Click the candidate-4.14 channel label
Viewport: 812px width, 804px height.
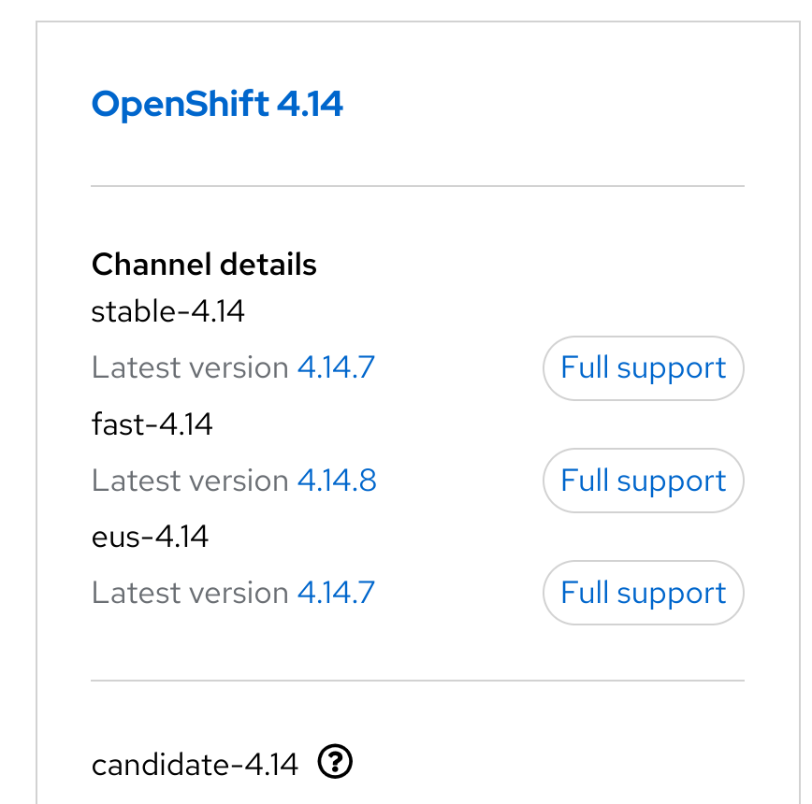tap(195, 765)
